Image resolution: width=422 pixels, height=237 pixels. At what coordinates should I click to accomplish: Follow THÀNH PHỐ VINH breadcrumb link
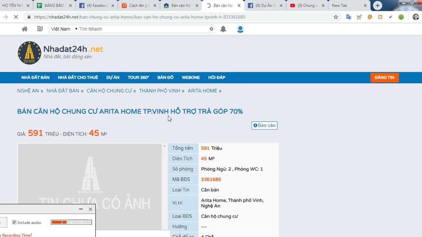[160, 91]
